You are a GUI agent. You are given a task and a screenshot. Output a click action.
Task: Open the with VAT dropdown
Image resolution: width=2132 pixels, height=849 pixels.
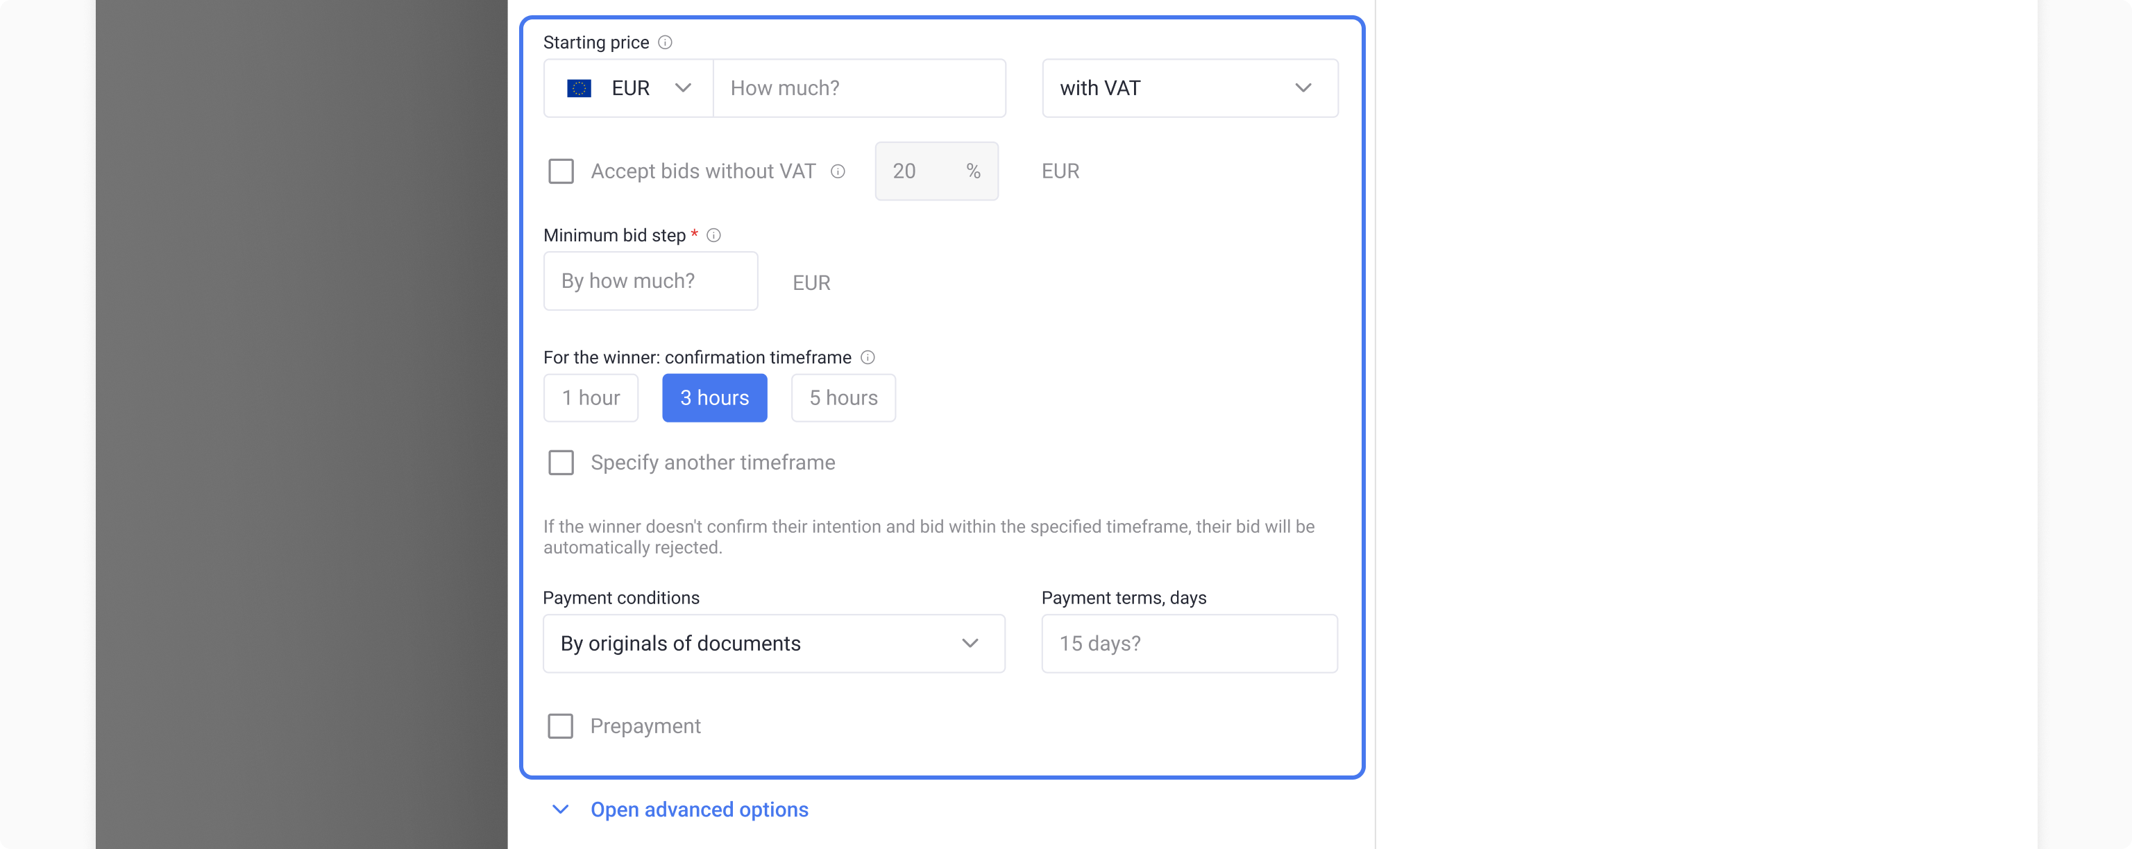(x=1188, y=89)
